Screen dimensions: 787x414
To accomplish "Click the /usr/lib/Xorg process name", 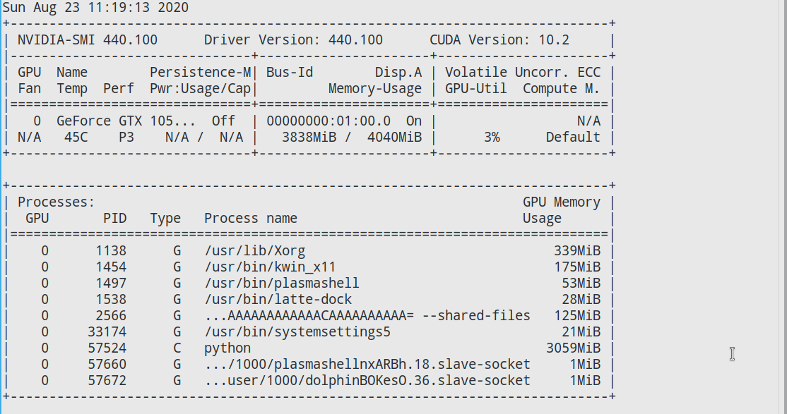I will point(254,250).
